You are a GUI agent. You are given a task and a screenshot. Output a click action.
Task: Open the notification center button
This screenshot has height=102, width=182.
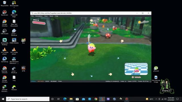click(177, 99)
